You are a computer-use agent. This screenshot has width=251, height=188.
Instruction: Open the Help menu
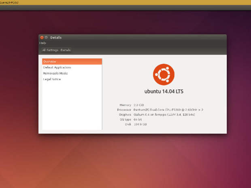pos(43,43)
